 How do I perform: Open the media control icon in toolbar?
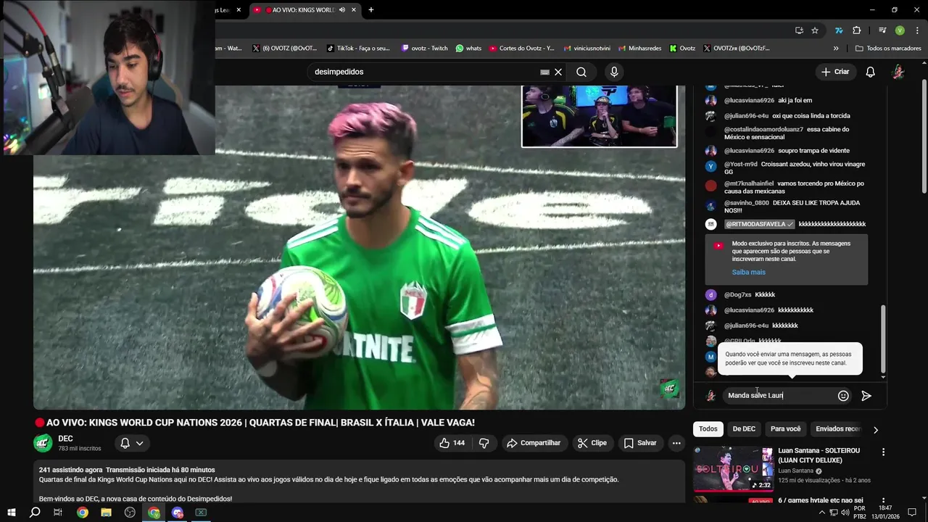pyautogui.click(x=882, y=30)
